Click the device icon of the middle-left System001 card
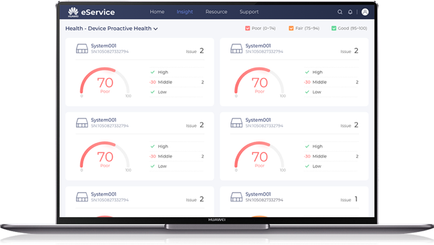This screenshot has width=434, height=245. click(82, 122)
